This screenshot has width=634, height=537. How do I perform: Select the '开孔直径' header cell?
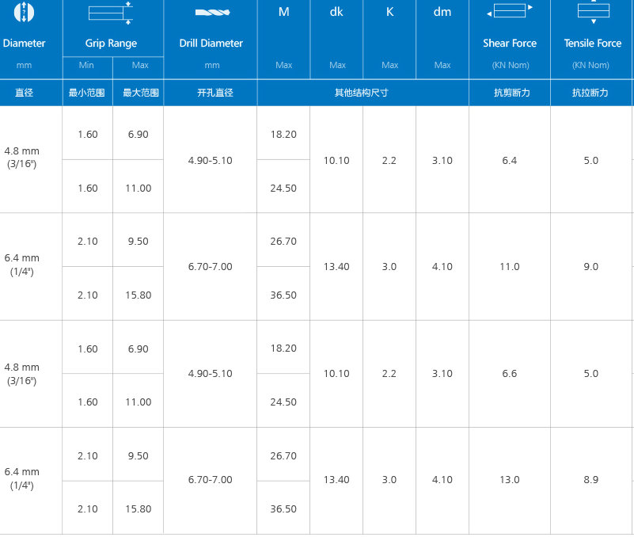click(x=211, y=93)
